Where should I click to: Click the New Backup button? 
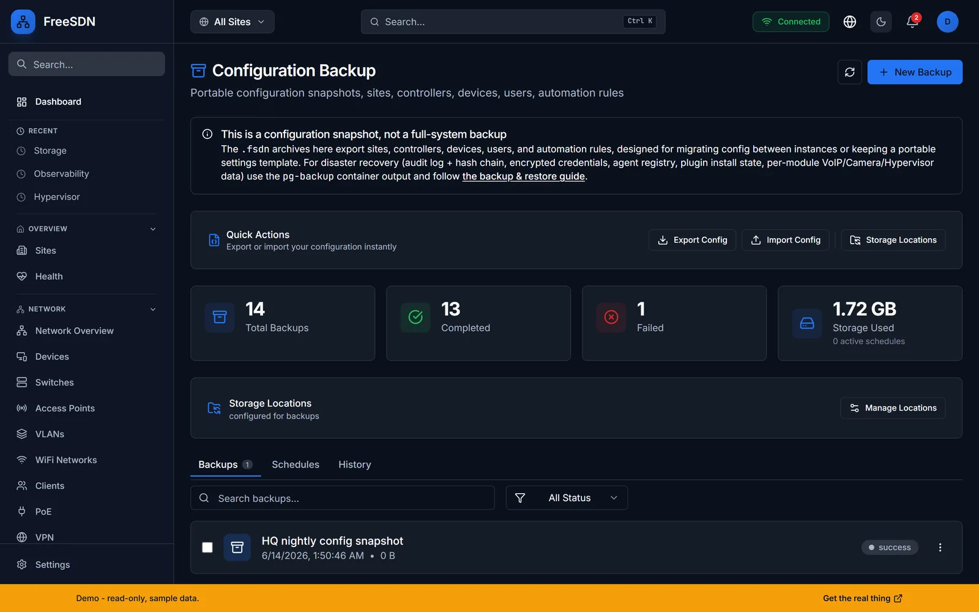pyautogui.click(x=915, y=72)
